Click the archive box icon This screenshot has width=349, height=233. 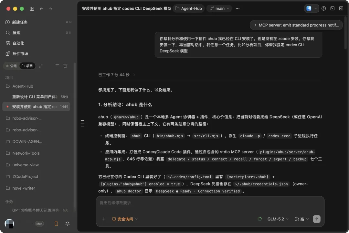[x=65, y=66]
